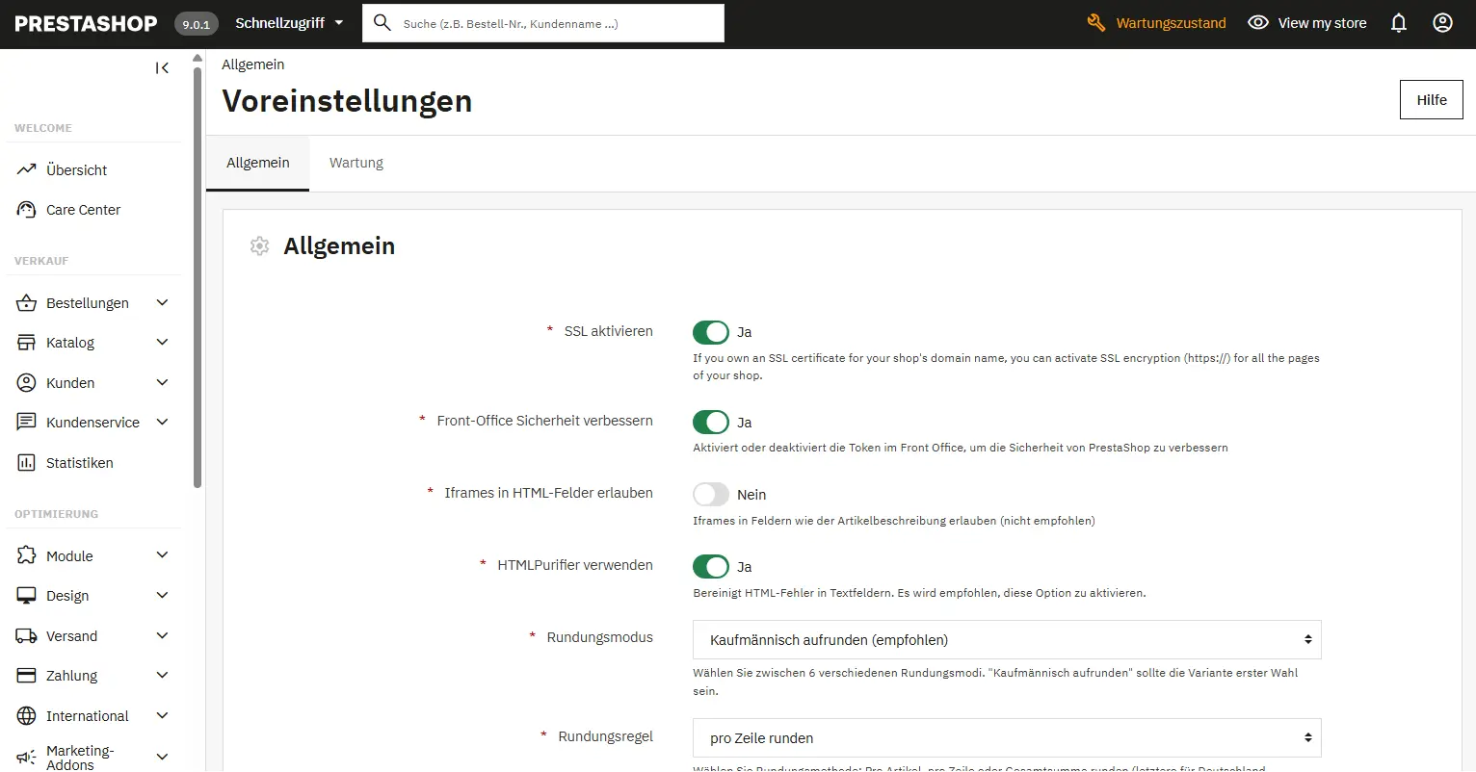Toggle HTMLPurifier verwenden switch

pyautogui.click(x=711, y=566)
